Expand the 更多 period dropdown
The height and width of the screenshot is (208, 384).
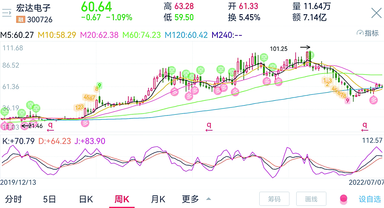point(191,199)
